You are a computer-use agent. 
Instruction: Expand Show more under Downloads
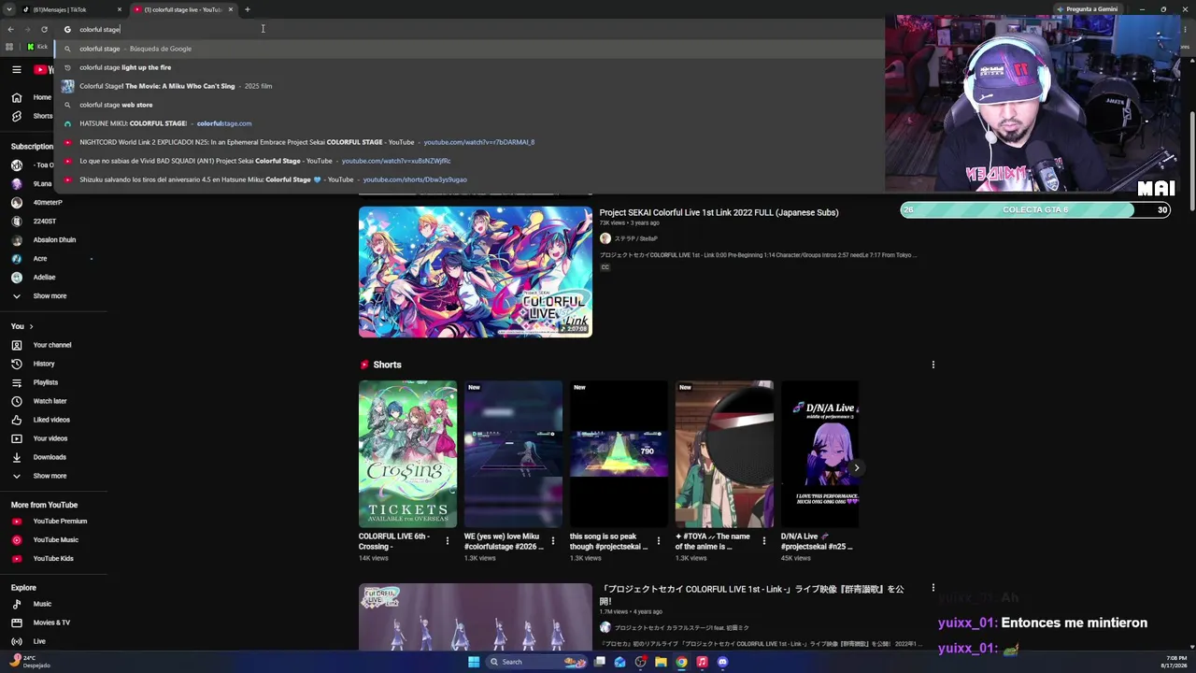(x=39, y=476)
